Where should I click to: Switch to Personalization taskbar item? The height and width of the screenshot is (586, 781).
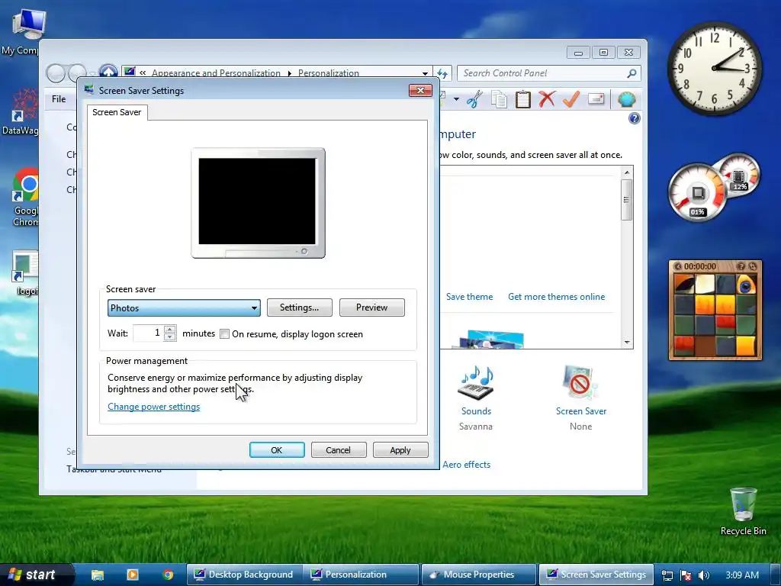[x=361, y=575]
